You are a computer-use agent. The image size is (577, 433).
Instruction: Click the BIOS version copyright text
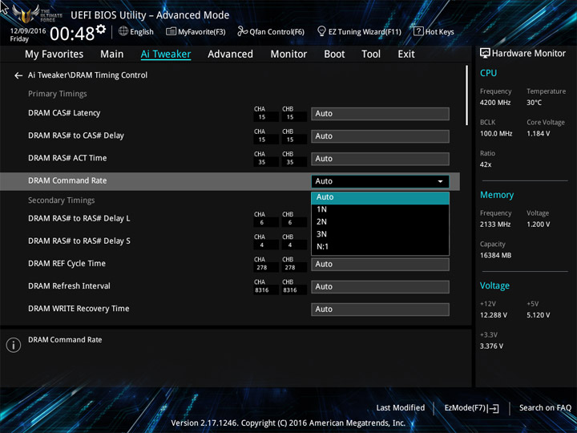tap(288, 423)
